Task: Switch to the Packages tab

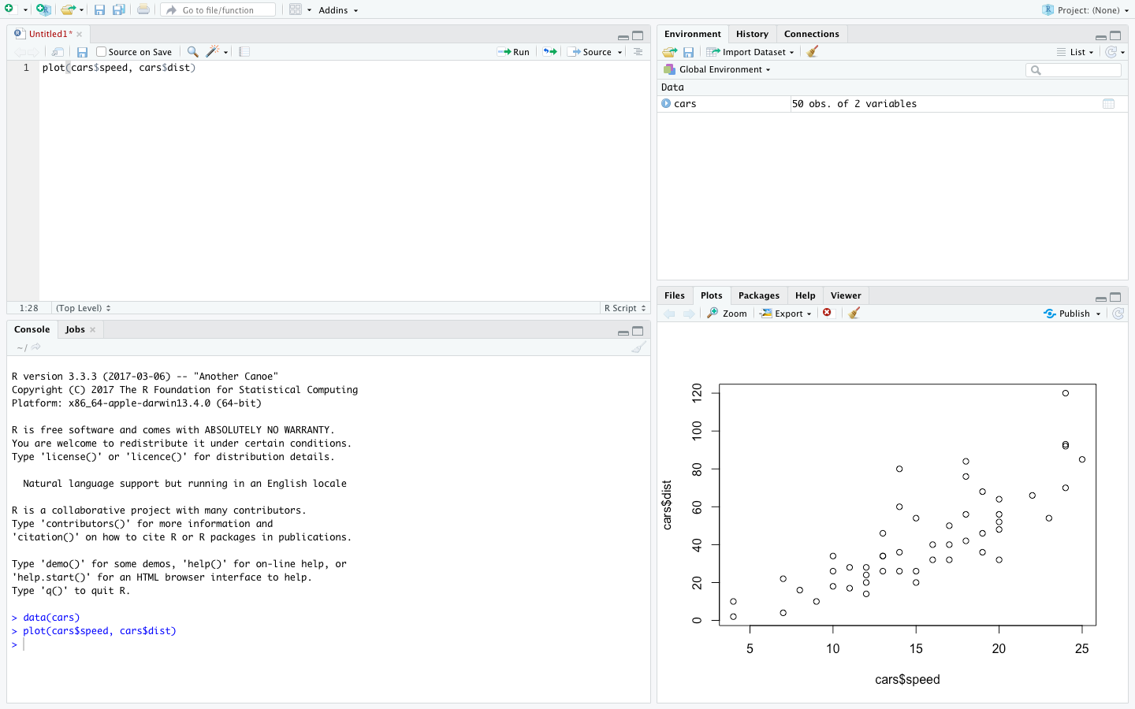Action: (x=758, y=295)
